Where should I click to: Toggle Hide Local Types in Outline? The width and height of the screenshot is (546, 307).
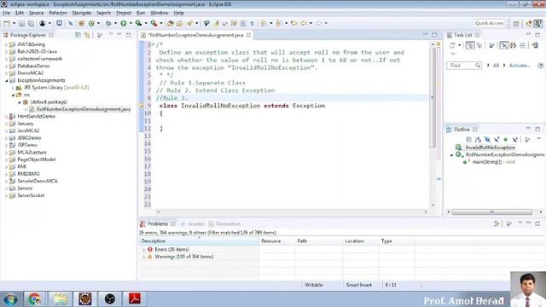[514, 140]
